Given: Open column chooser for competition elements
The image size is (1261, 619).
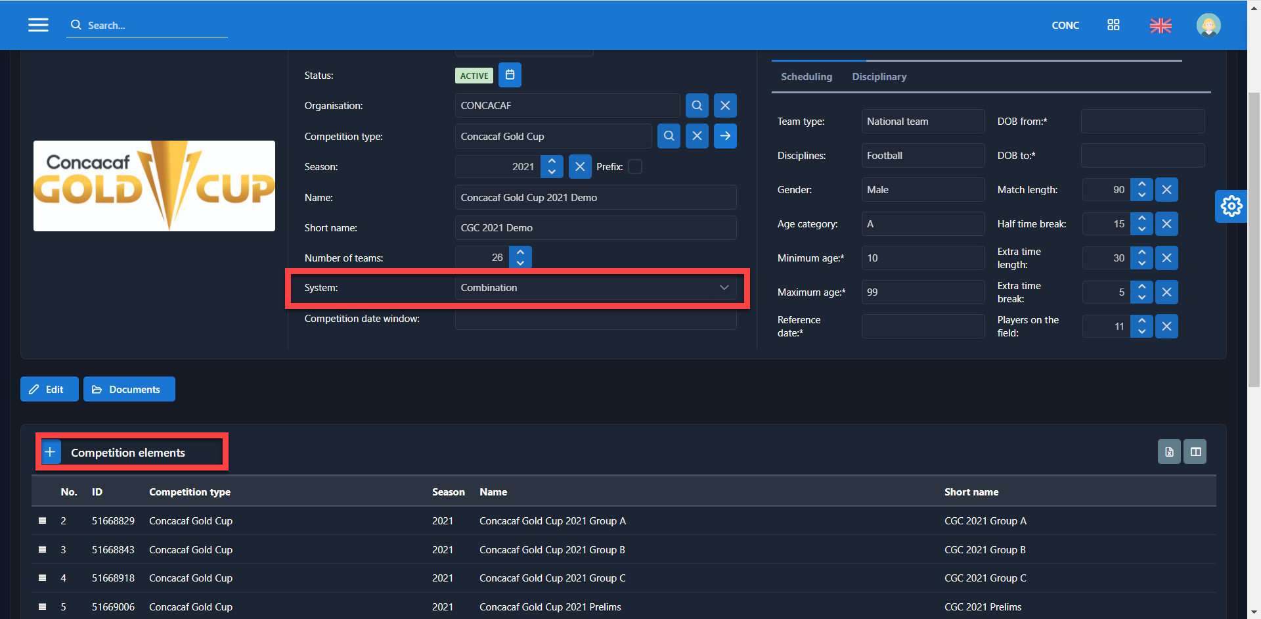Looking at the screenshot, I should [x=1195, y=451].
